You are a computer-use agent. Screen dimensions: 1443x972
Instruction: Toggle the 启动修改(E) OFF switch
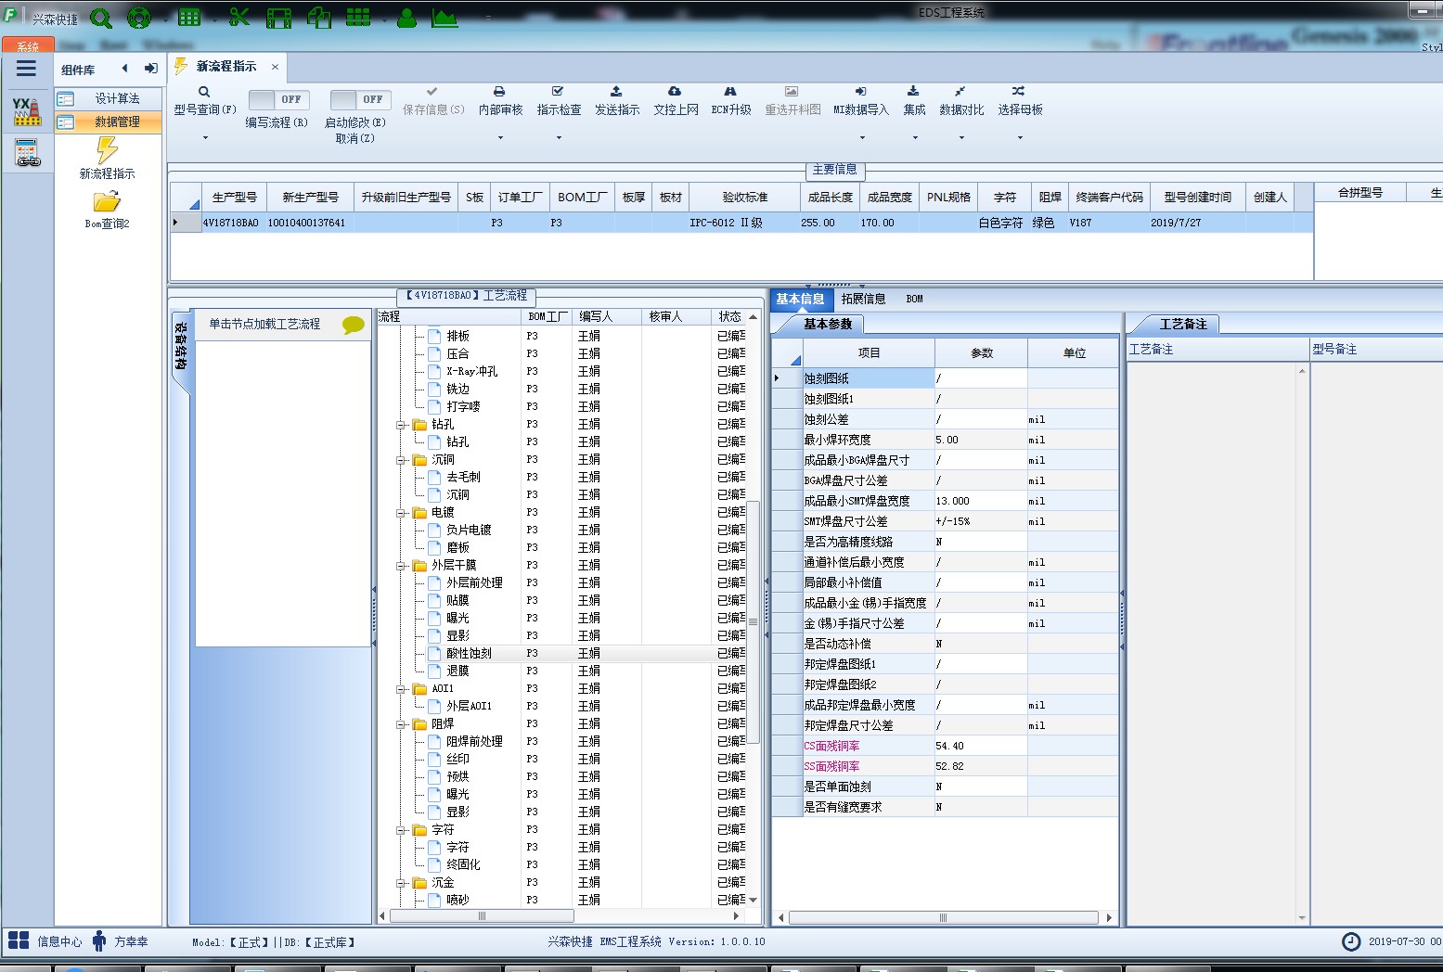click(360, 99)
